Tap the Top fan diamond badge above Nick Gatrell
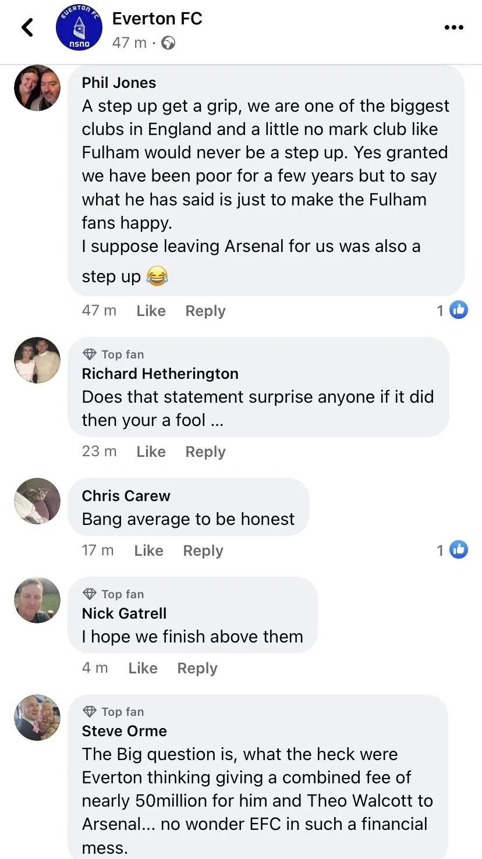482x859 pixels. [90, 594]
